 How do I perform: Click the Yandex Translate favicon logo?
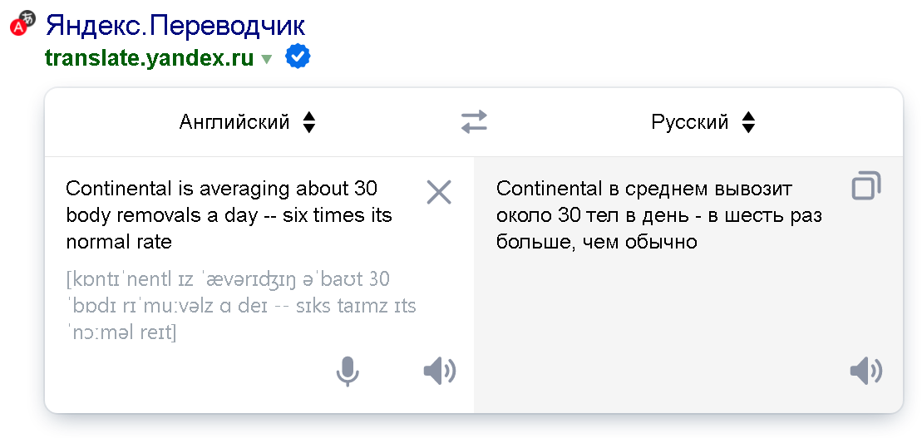pyautogui.click(x=22, y=23)
